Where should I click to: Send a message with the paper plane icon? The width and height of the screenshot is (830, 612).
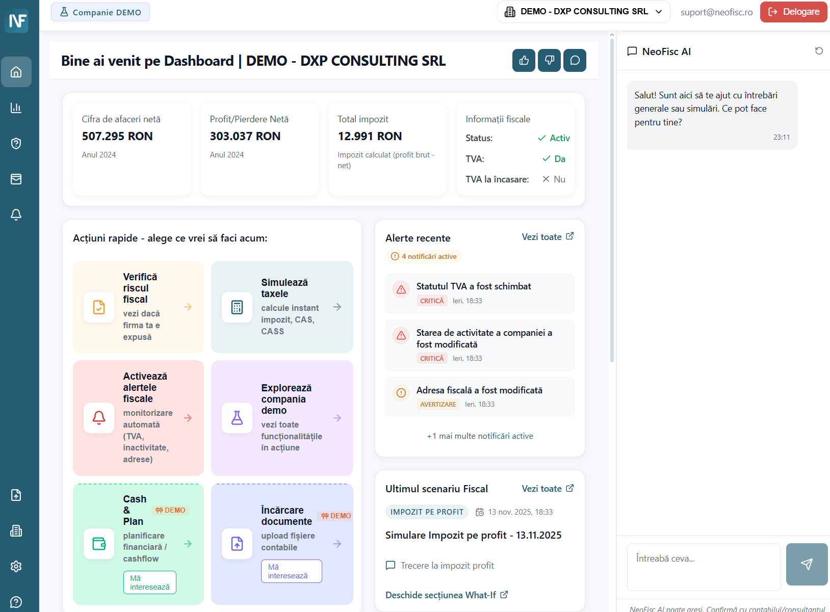coord(807,565)
